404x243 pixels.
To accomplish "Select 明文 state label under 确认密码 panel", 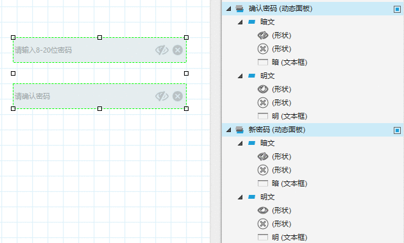I will pos(267,76).
